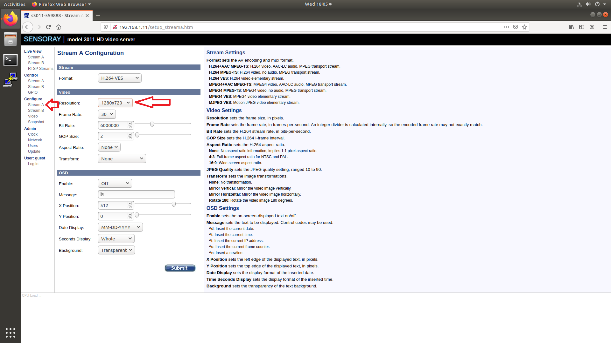The image size is (611, 343).
Task: Click the Y Position number field
Action: click(116, 216)
